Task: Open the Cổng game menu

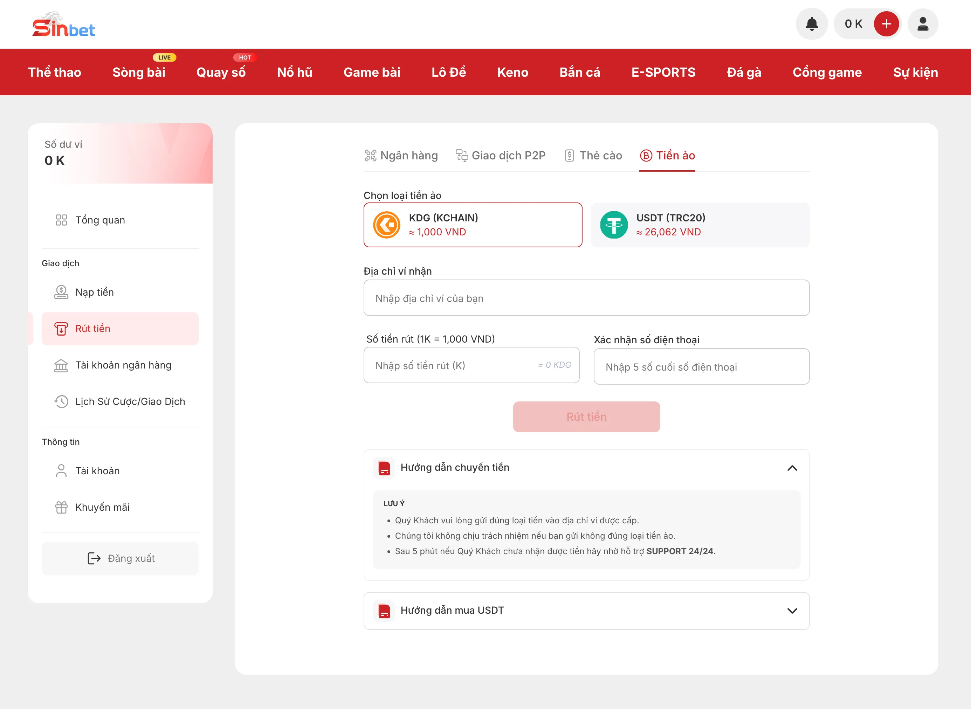Action: 827,72
